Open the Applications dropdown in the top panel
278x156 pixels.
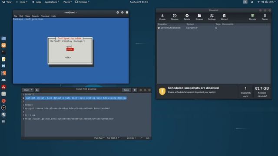(x=52, y=2)
